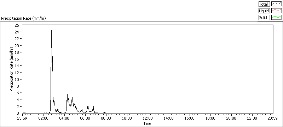
Task: Click the tallest precipitation peak near 24 mm/hr
Action: [51, 31]
